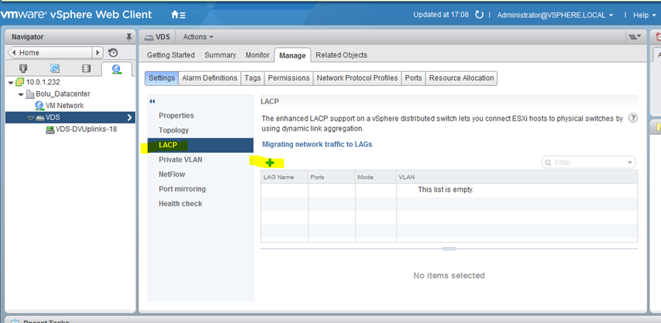The height and width of the screenshot is (323, 661).
Task: Select the Settings sub-tab
Action: (x=162, y=78)
